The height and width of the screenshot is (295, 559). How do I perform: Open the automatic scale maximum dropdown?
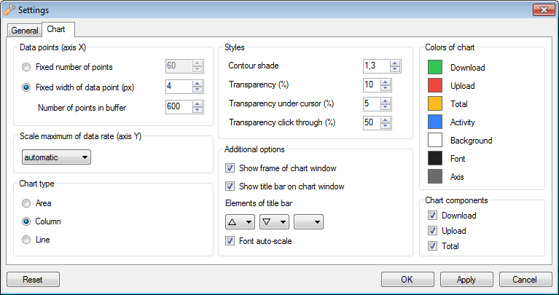(x=56, y=157)
